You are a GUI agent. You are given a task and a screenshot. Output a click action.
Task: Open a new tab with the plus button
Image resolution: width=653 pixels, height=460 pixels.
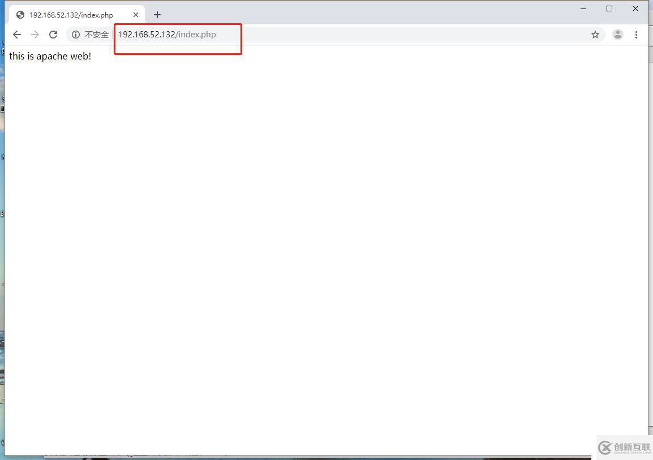click(x=157, y=15)
